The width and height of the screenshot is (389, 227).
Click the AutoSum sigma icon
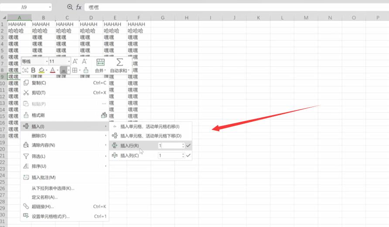pos(120,62)
